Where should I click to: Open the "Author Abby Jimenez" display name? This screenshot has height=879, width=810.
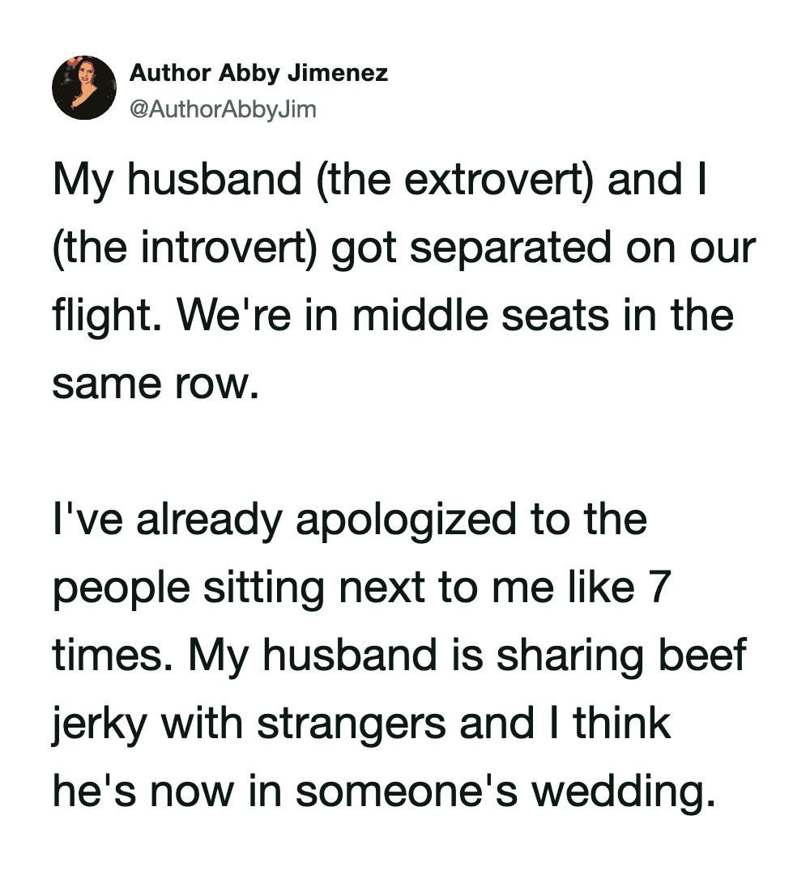258,74
